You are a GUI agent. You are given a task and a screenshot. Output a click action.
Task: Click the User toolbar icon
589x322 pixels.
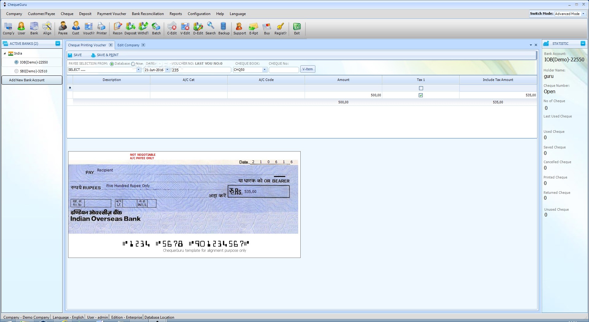[21, 29]
